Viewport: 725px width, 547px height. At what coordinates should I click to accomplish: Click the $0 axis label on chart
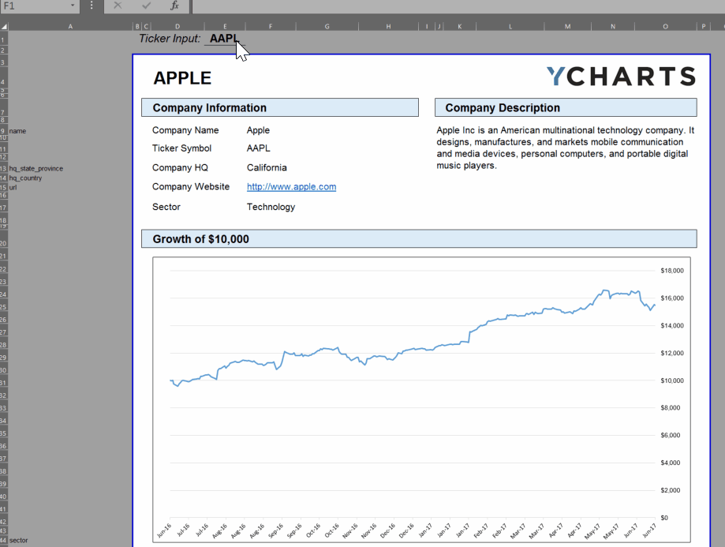pos(664,518)
